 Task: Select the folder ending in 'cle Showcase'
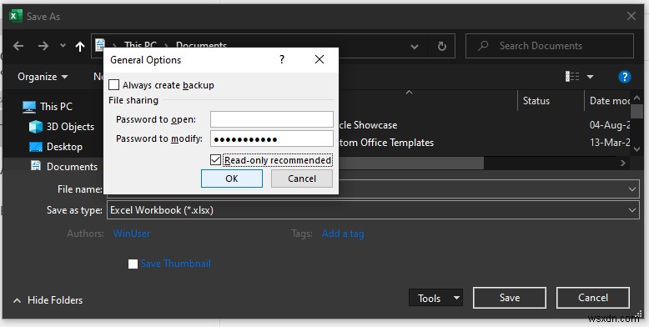pyautogui.click(x=368, y=125)
